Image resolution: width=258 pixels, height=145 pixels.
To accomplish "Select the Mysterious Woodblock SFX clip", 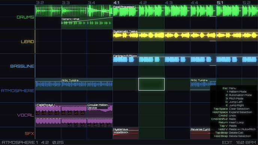I will [x=126, y=133].
